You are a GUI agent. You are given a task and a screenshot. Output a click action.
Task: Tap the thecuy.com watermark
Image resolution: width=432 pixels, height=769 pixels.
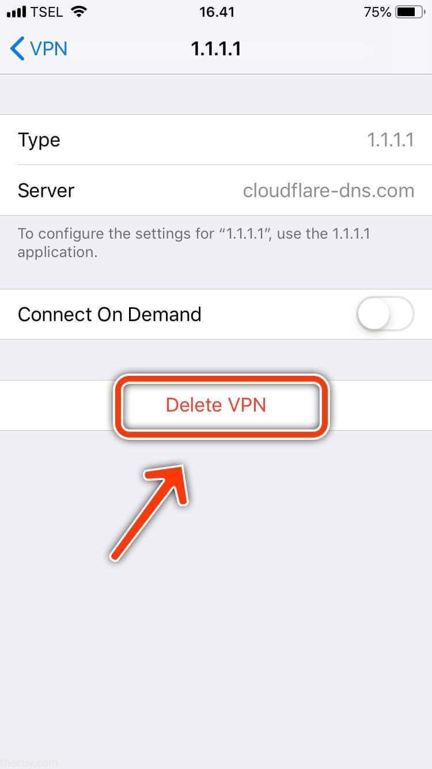[x=29, y=763]
